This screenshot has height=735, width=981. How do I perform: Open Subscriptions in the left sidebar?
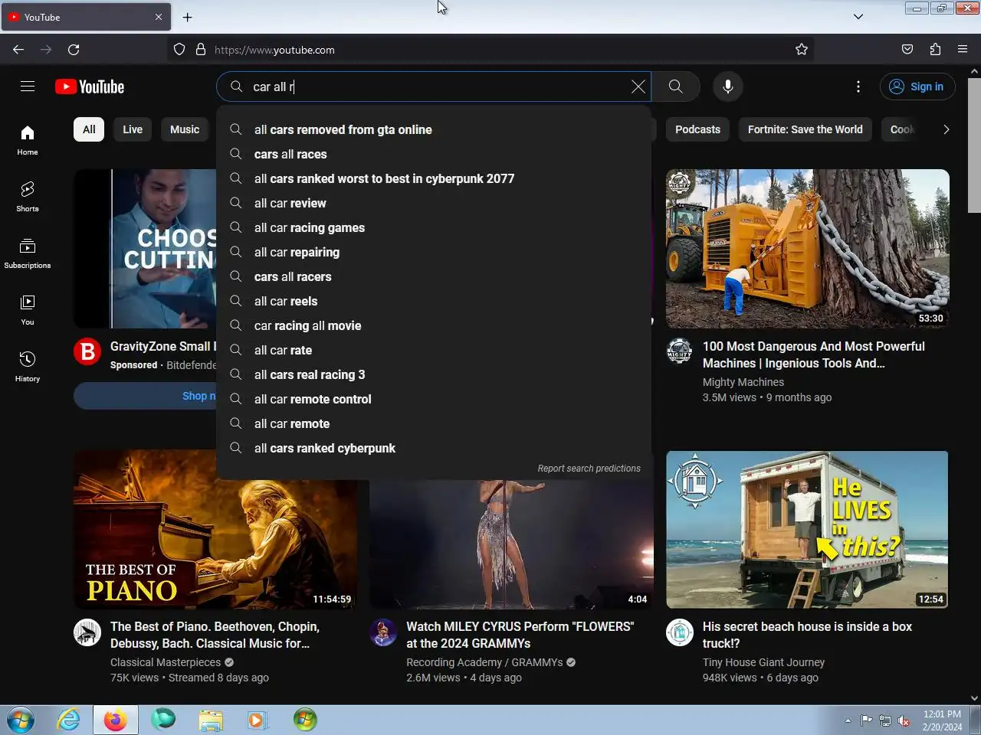[28, 253]
